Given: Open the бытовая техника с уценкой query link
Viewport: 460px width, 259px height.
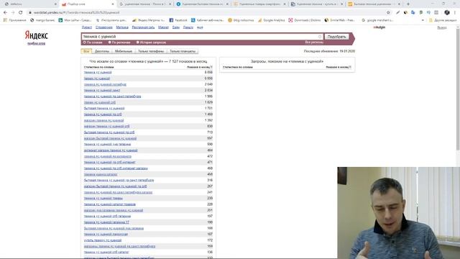Looking at the screenshot, I should pyautogui.click(x=104, y=109).
